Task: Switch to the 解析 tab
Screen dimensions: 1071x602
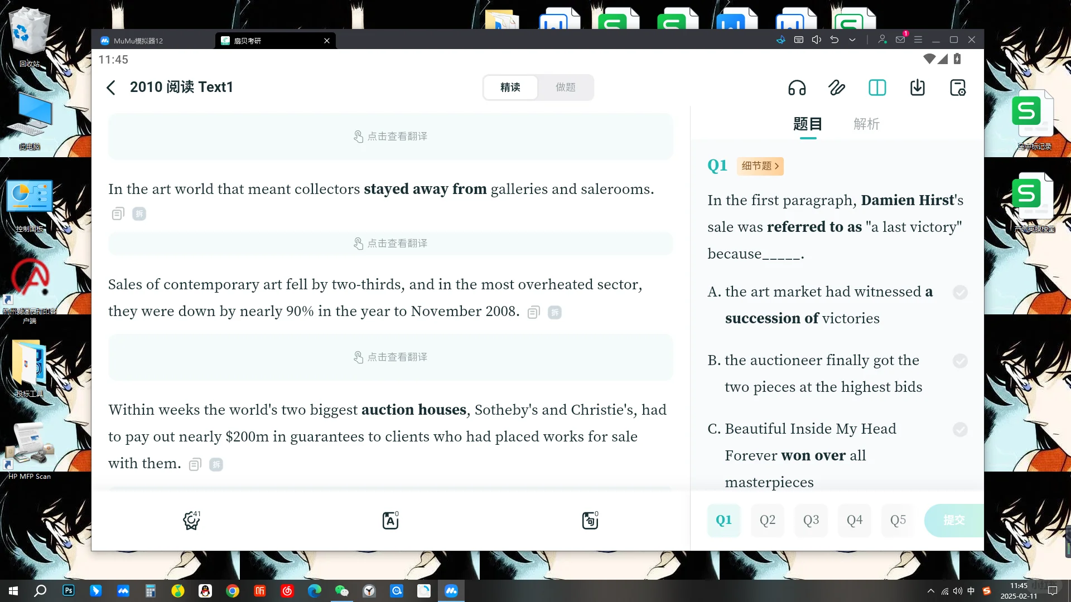Action: pos(866,124)
